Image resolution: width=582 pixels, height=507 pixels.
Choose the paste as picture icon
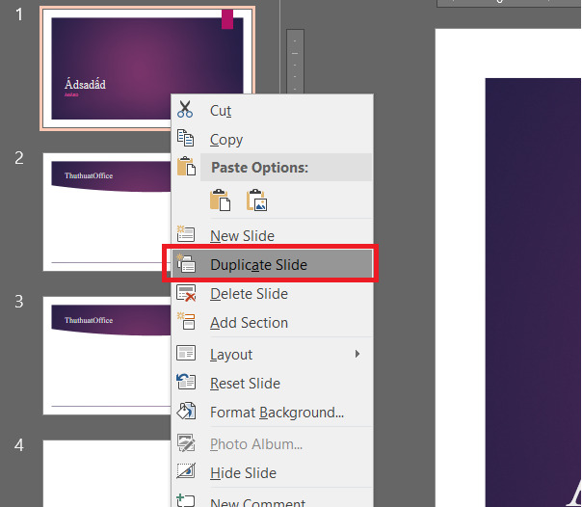pos(256,200)
